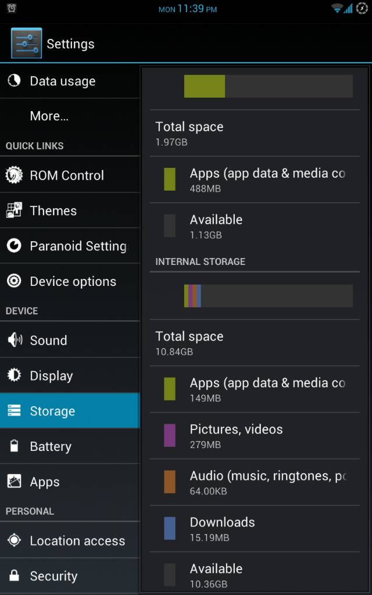Viewport: 372px width, 595px height.
Task: Tap the Settings app icon in header
Action: click(x=26, y=44)
